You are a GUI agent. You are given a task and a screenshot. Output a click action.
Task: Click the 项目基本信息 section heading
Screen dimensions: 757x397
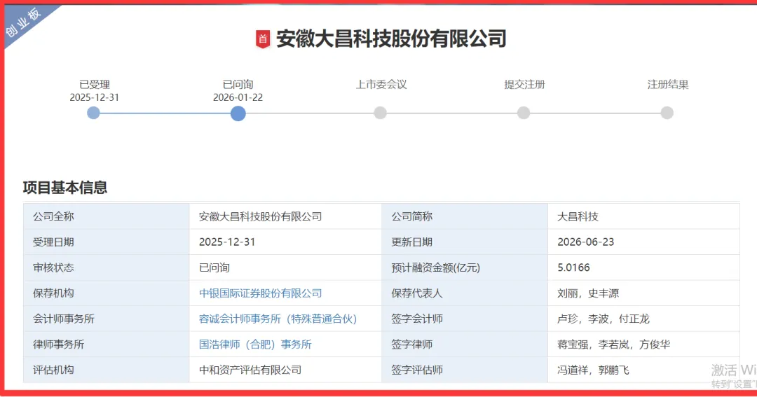tap(65, 188)
